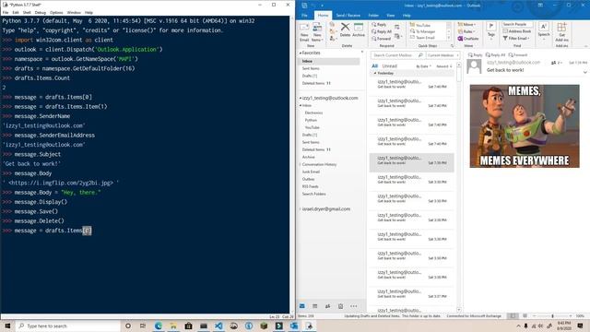Screen dimensions: 590x332
Task: Click the Outlook icon on the Windows taskbar
Action: [x=294, y=326]
